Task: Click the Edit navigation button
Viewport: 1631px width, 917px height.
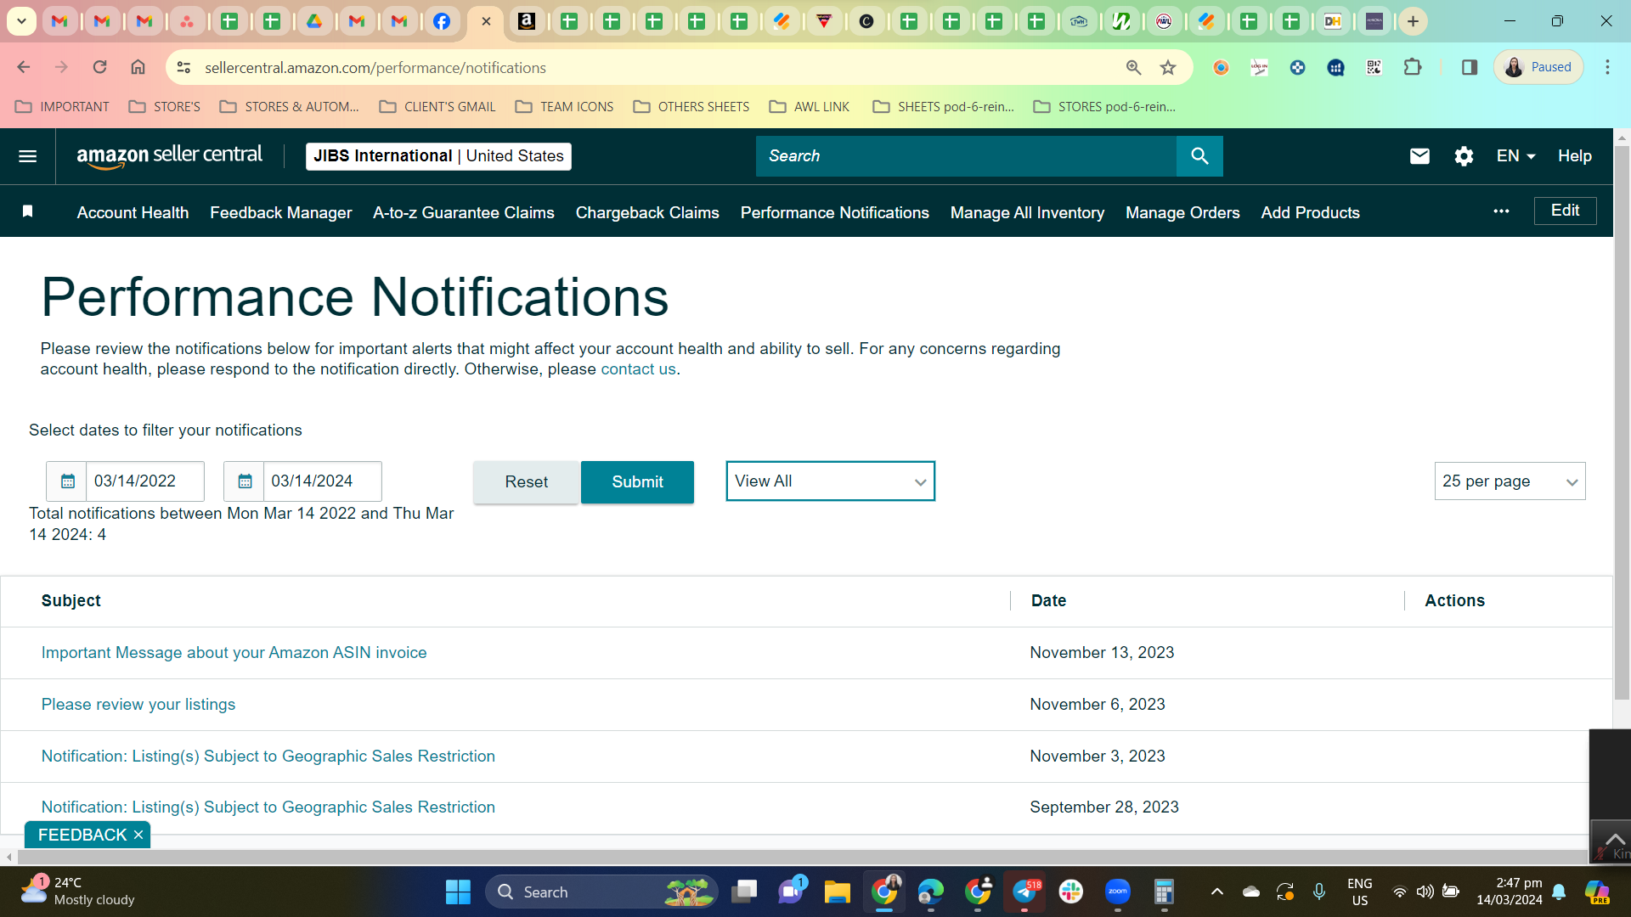Action: pos(1565,211)
